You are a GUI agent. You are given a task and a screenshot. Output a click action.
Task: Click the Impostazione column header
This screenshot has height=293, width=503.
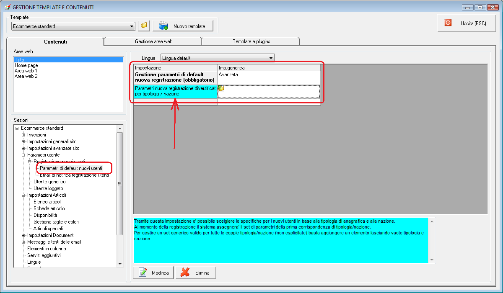[x=175, y=67]
